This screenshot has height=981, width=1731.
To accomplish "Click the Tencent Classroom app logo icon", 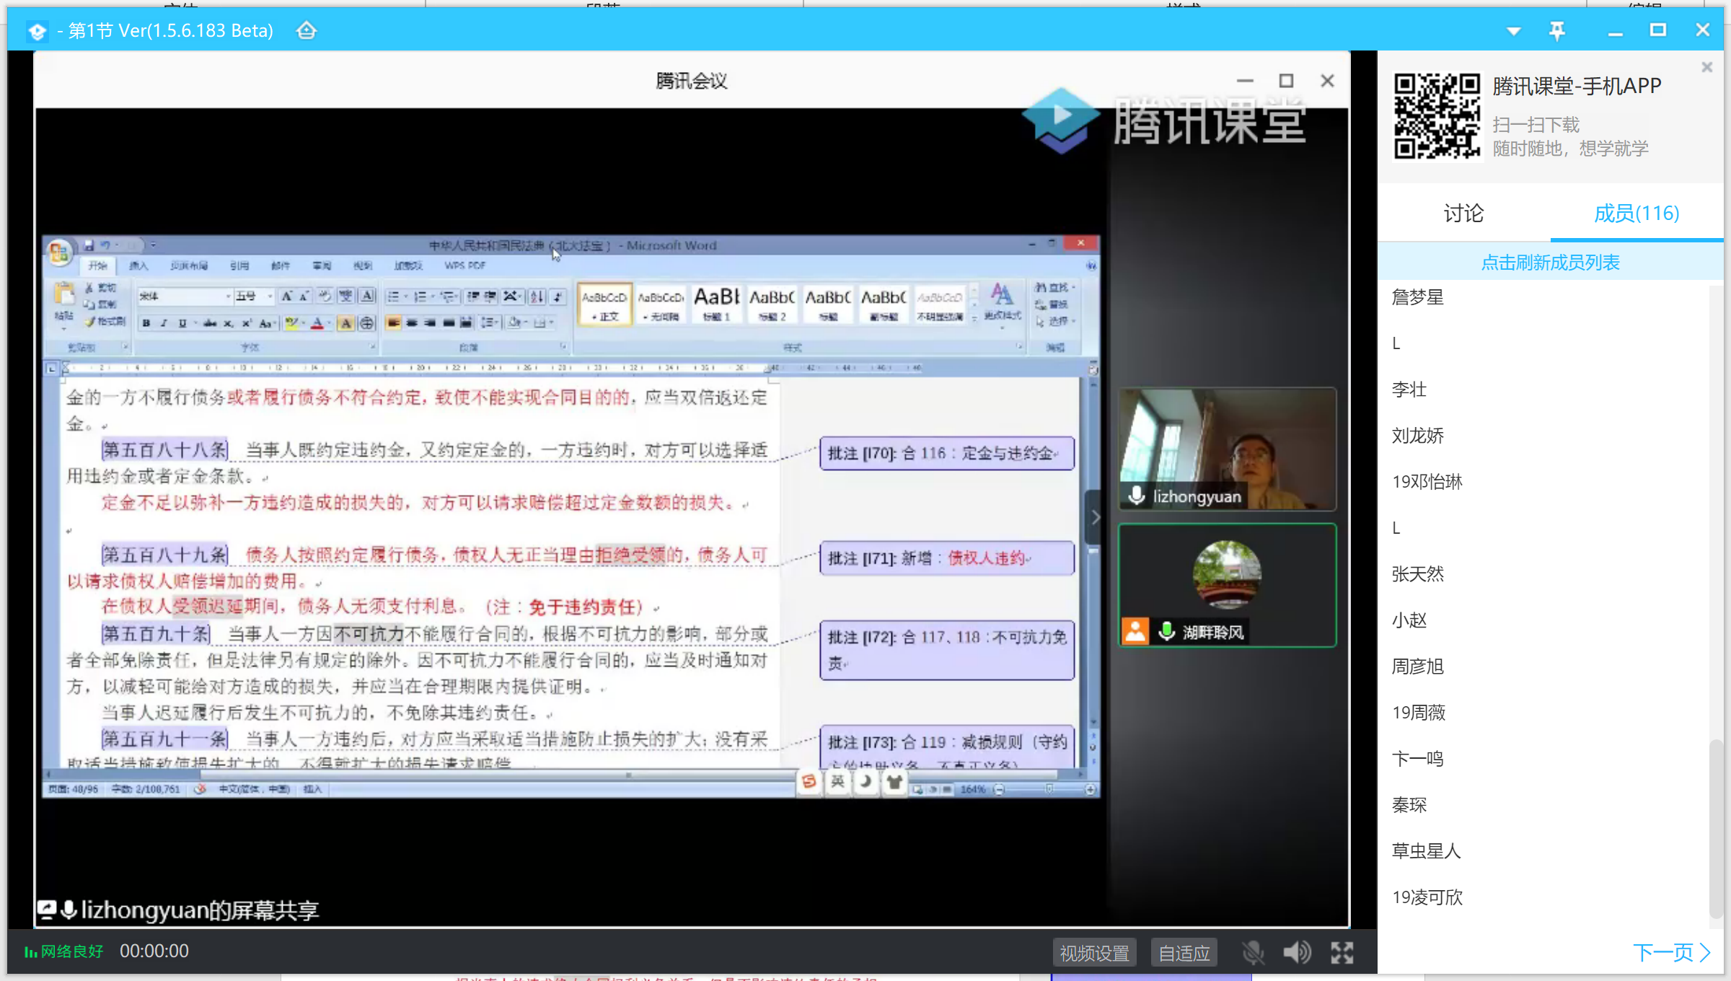I will tap(37, 31).
